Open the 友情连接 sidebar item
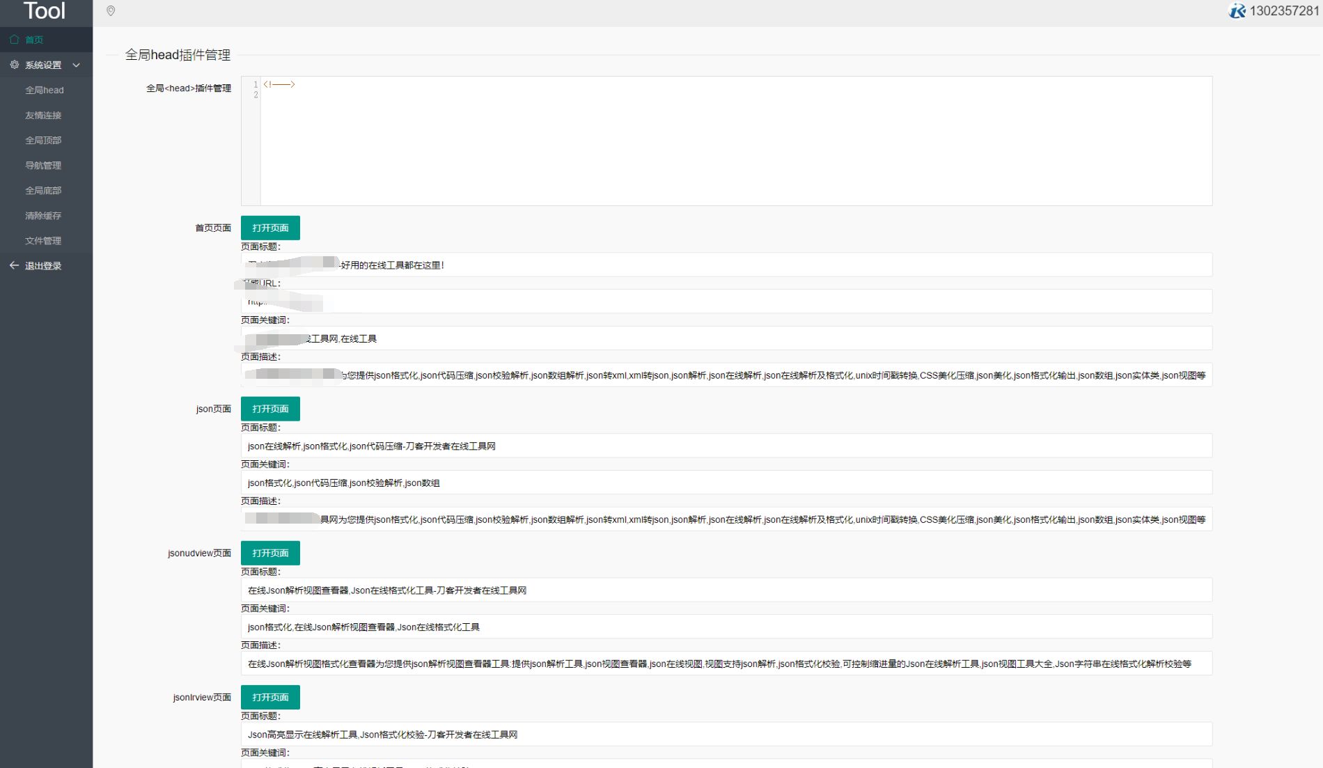The image size is (1323, 768). (43, 115)
